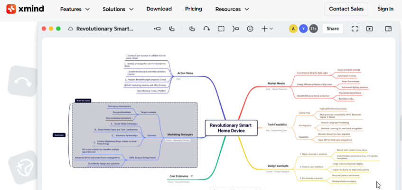Open the sticker/emoji marker picker
Screen dimensions: 402x190
tap(250, 29)
